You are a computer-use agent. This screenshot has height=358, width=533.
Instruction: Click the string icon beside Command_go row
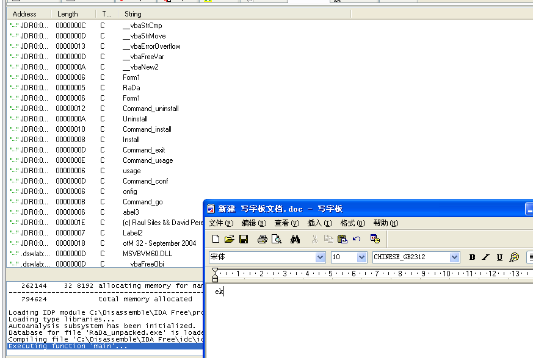click(x=14, y=202)
